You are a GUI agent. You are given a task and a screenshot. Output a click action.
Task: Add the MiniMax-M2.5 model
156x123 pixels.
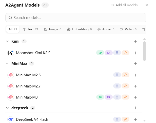(135, 75)
